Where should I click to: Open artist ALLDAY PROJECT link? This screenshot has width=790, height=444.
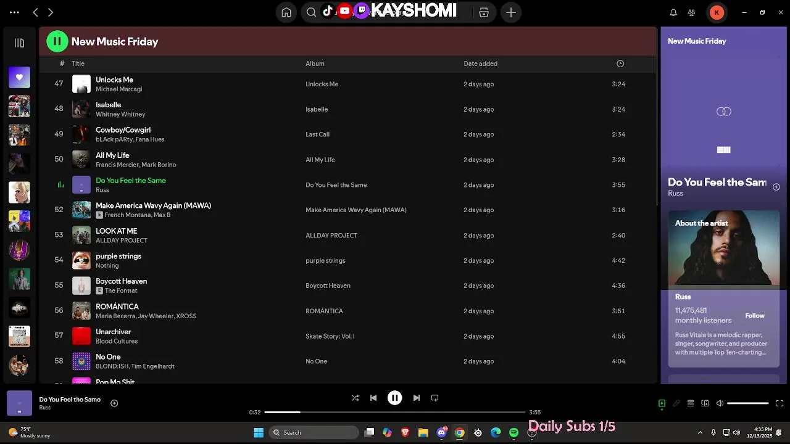[122, 240]
